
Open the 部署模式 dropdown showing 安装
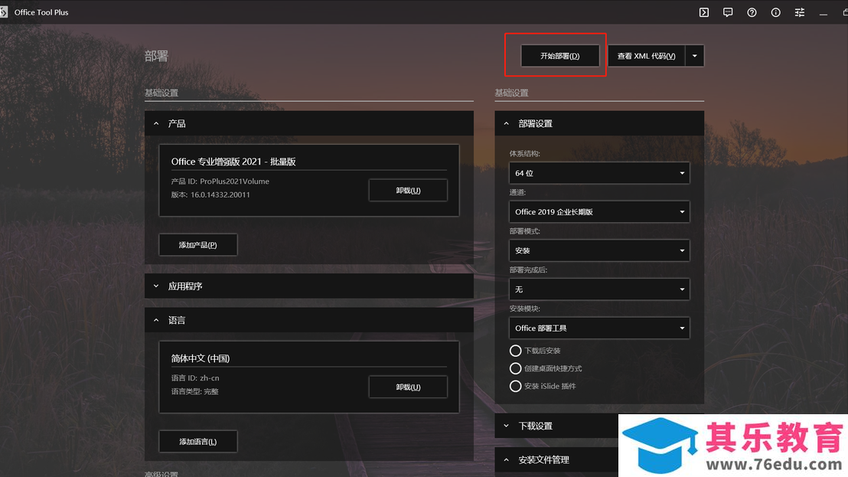click(599, 250)
